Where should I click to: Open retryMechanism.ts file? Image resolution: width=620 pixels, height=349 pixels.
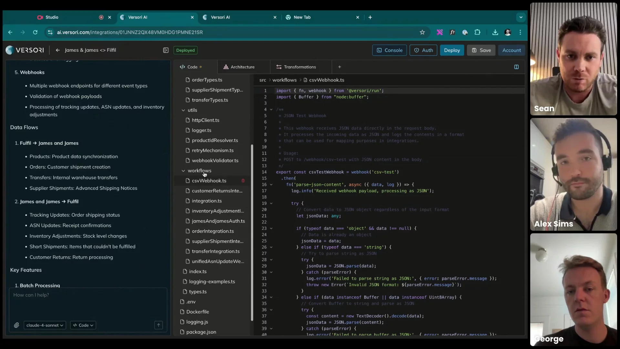click(x=212, y=150)
